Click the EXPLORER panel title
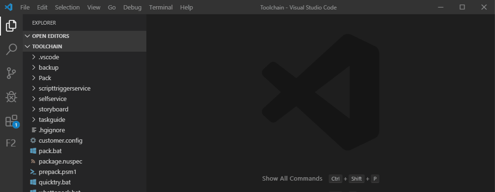The height and width of the screenshot is (192, 495). [x=44, y=23]
